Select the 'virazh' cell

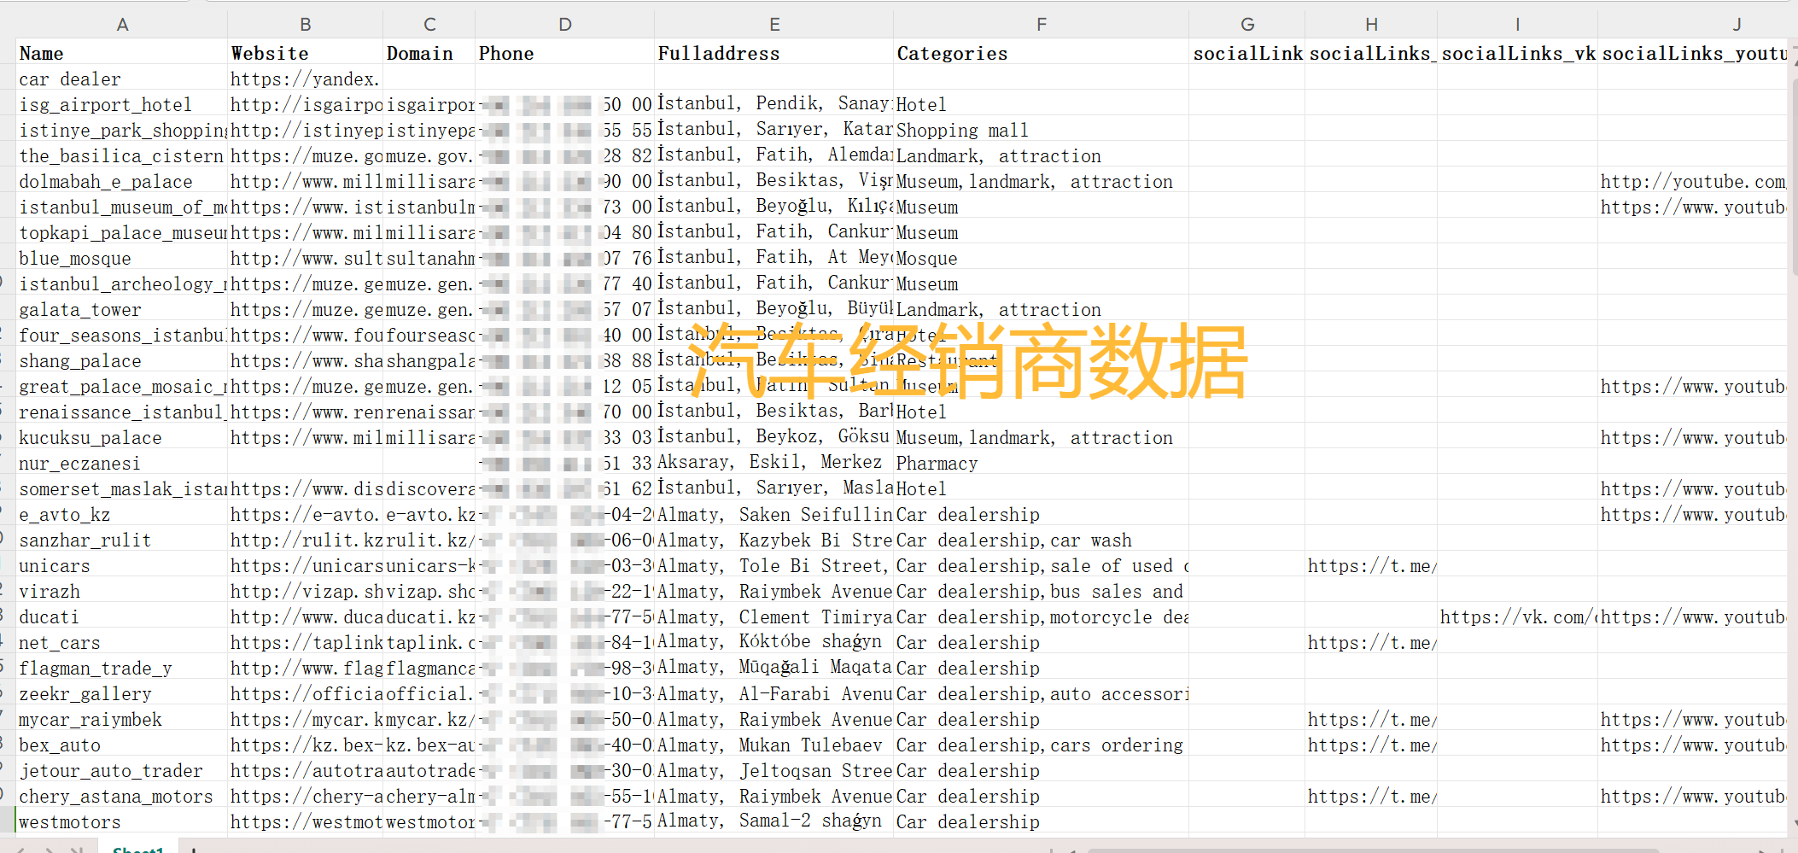coord(122,591)
